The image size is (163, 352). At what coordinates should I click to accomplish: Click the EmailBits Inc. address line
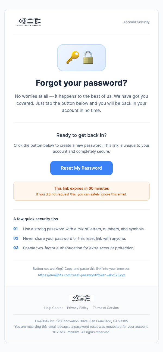(x=81, y=321)
